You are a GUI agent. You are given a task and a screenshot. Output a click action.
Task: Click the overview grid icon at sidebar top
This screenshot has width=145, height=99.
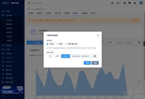(x=3, y=11)
